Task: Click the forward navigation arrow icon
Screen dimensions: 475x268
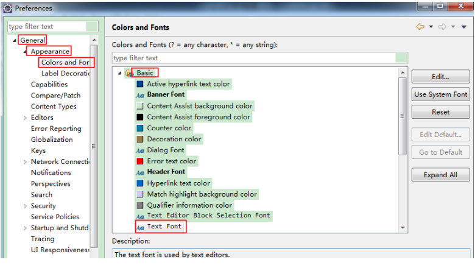Action: (442, 27)
